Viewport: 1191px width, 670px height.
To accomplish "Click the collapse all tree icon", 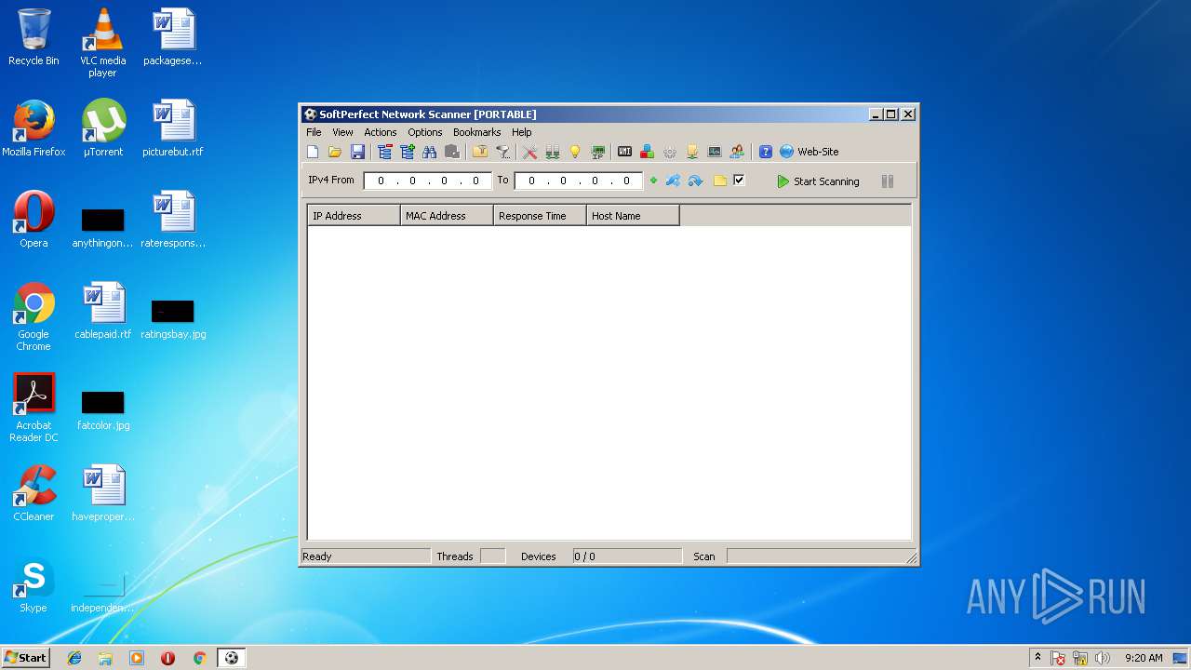I will click(x=385, y=152).
